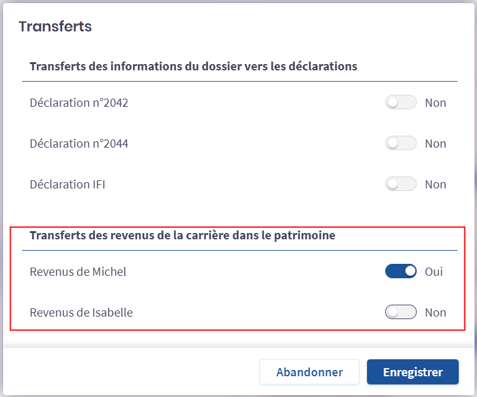Turn on the Déclaration n°2044 toggle switch
This screenshot has height=397, width=477.
point(400,144)
